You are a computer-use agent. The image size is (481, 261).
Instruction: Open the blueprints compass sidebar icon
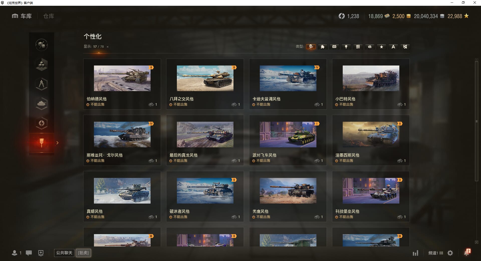pyautogui.click(x=42, y=84)
